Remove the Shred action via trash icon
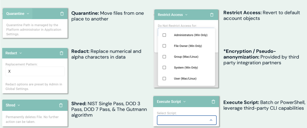 (61, 105)
